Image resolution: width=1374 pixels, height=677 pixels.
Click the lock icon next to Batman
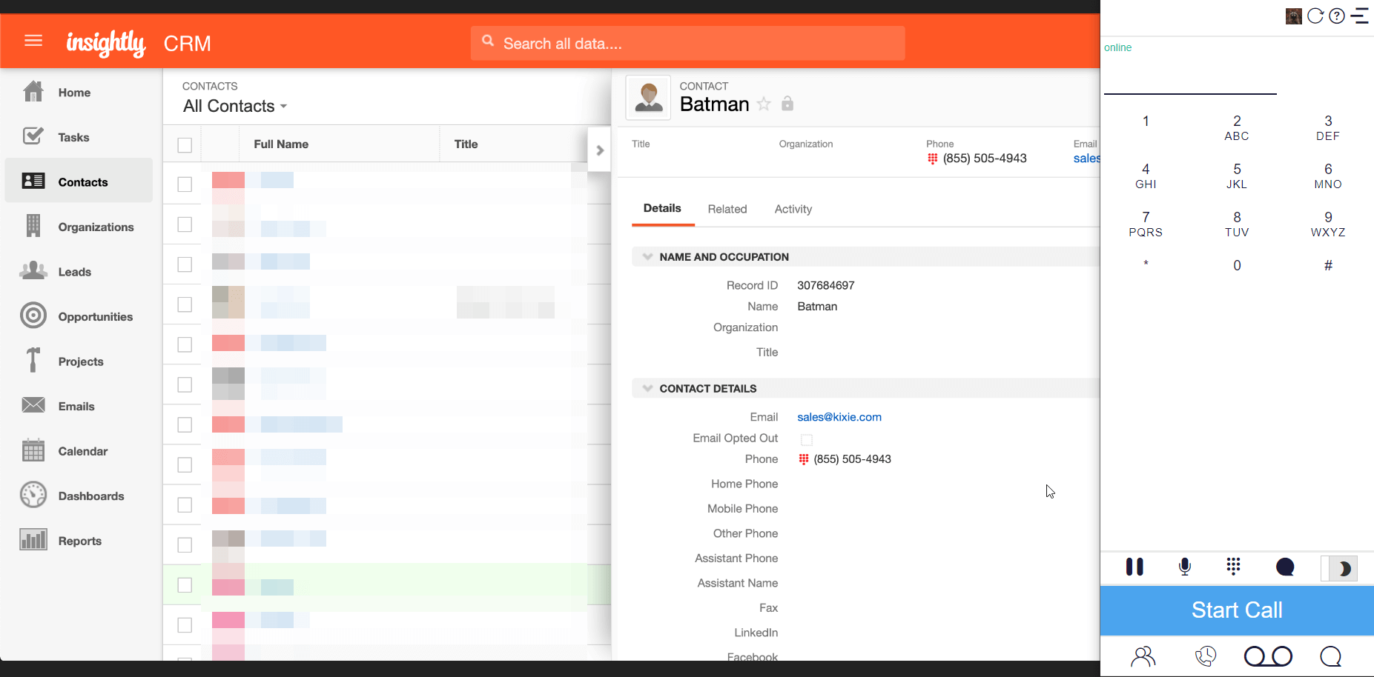click(x=787, y=104)
